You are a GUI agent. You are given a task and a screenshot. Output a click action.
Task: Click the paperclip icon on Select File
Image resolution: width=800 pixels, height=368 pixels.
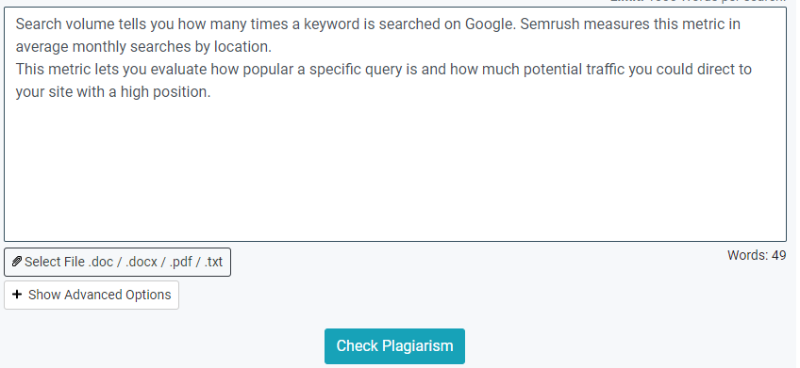[17, 262]
